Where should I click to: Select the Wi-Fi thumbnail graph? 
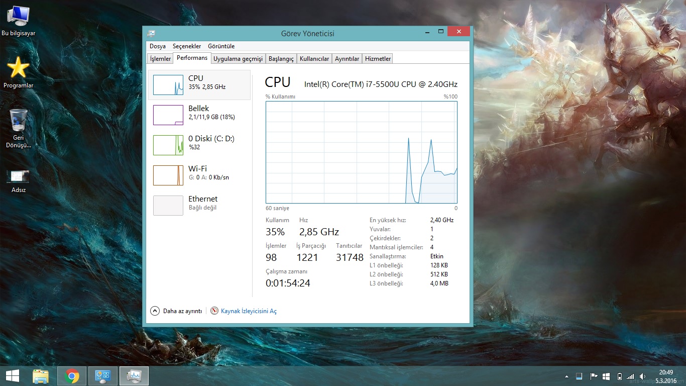[168, 175]
